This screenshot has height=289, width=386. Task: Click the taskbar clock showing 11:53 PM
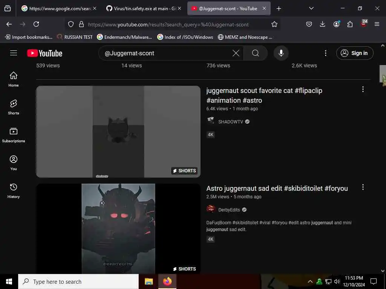coord(354,281)
